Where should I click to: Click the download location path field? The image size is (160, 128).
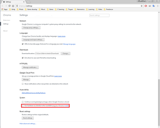pyautogui.click(x=48, y=54)
